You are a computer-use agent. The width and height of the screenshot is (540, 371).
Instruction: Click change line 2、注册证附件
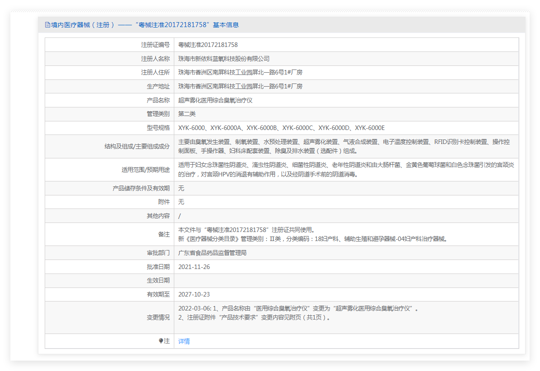coord(255,317)
